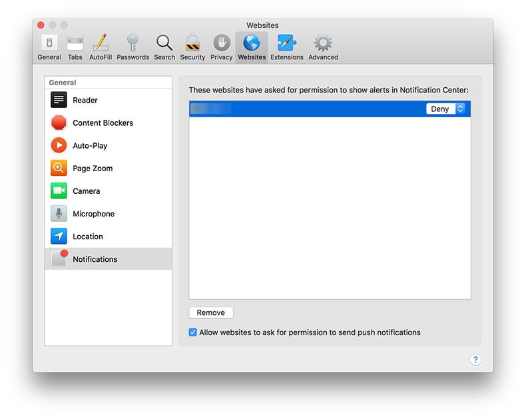Image resolution: width=526 pixels, height=419 pixels.
Task: Open Passwords key icon
Action: (x=132, y=43)
